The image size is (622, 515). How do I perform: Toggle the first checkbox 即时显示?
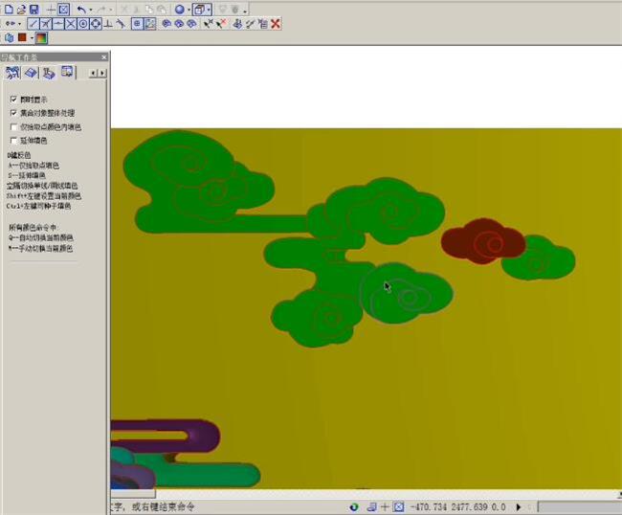(x=13, y=99)
